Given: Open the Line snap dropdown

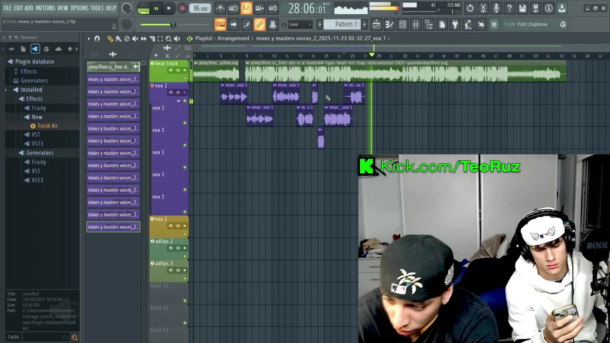Looking at the screenshot, I should coord(300,24).
